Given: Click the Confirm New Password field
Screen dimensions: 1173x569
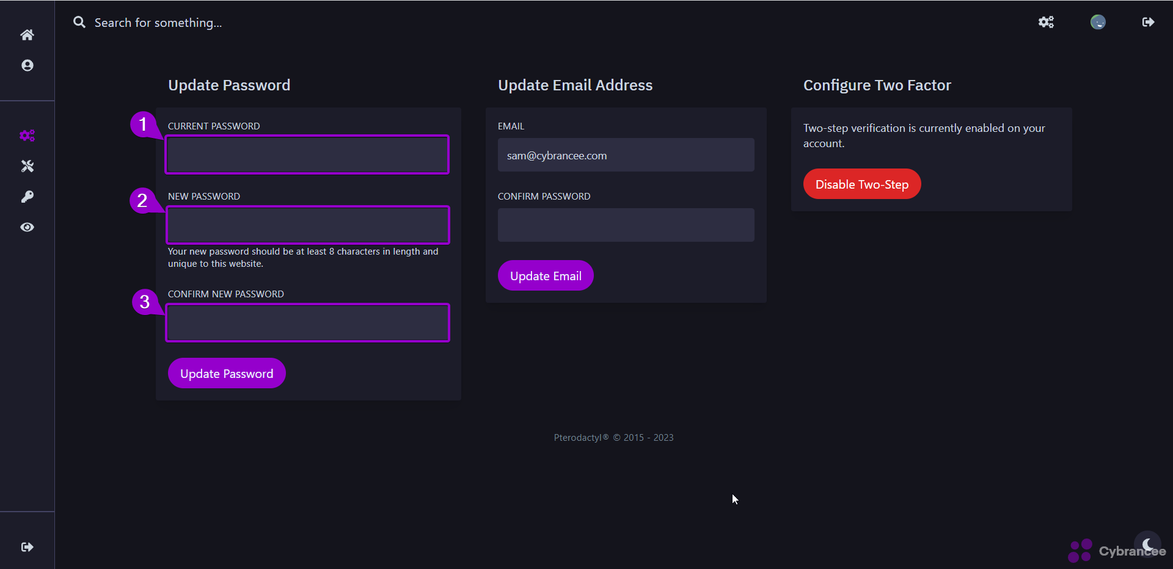Looking at the screenshot, I should click(x=307, y=322).
